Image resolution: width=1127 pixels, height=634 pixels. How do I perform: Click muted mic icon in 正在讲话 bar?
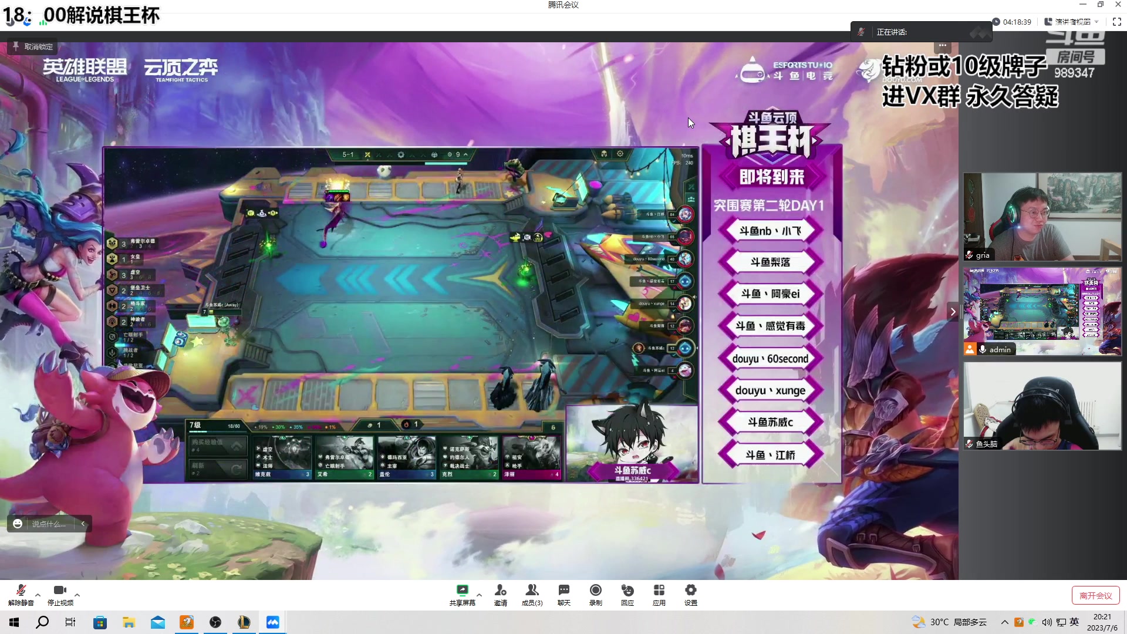861,32
